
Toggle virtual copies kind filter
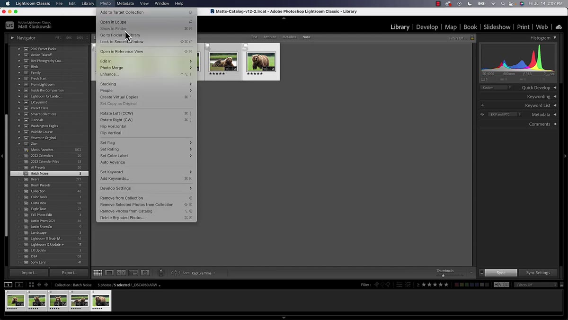501,284
